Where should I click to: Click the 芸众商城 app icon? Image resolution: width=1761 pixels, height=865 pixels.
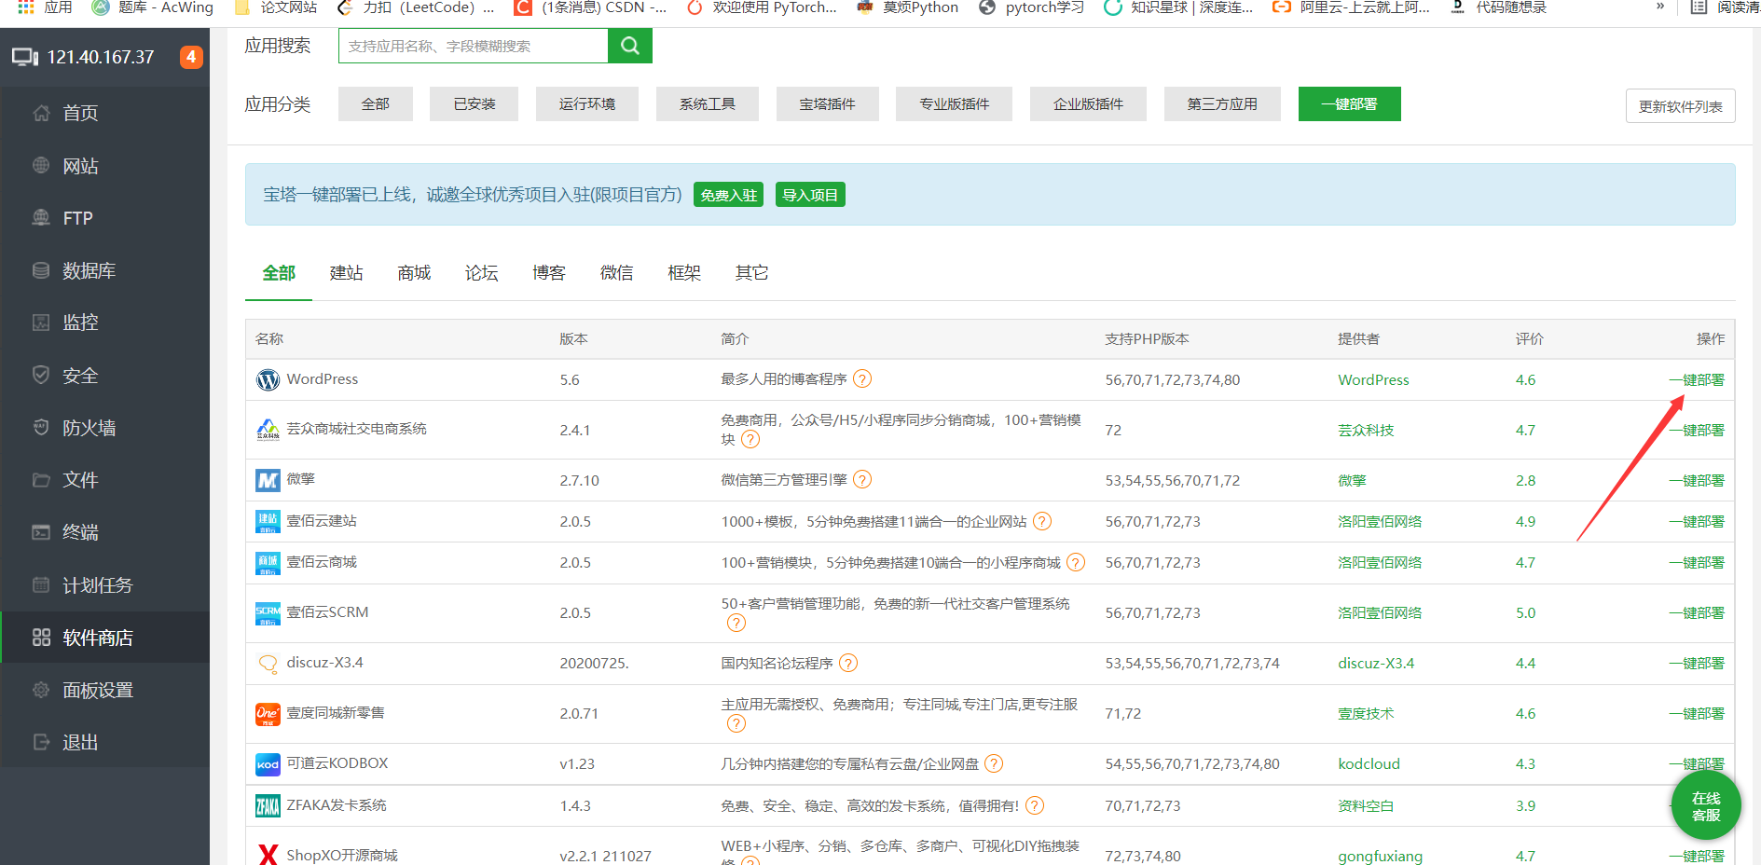[x=268, y=430]
